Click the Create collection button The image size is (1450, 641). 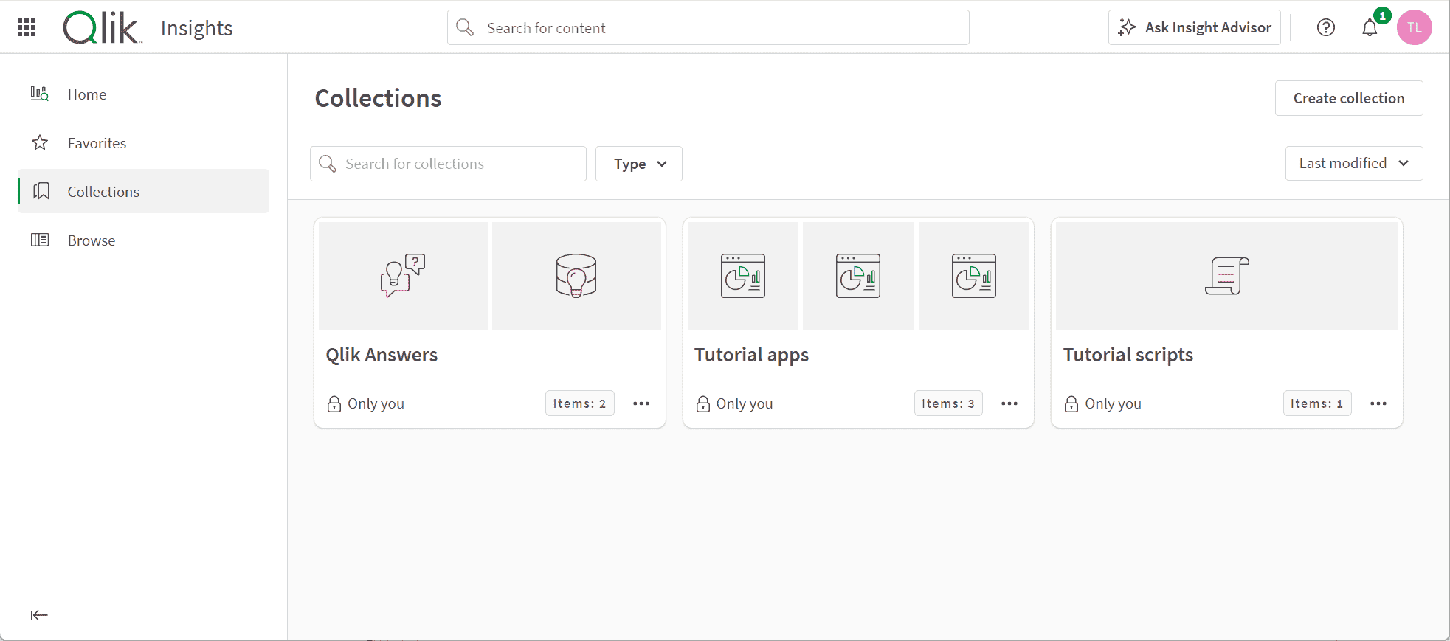(1348, 98)
